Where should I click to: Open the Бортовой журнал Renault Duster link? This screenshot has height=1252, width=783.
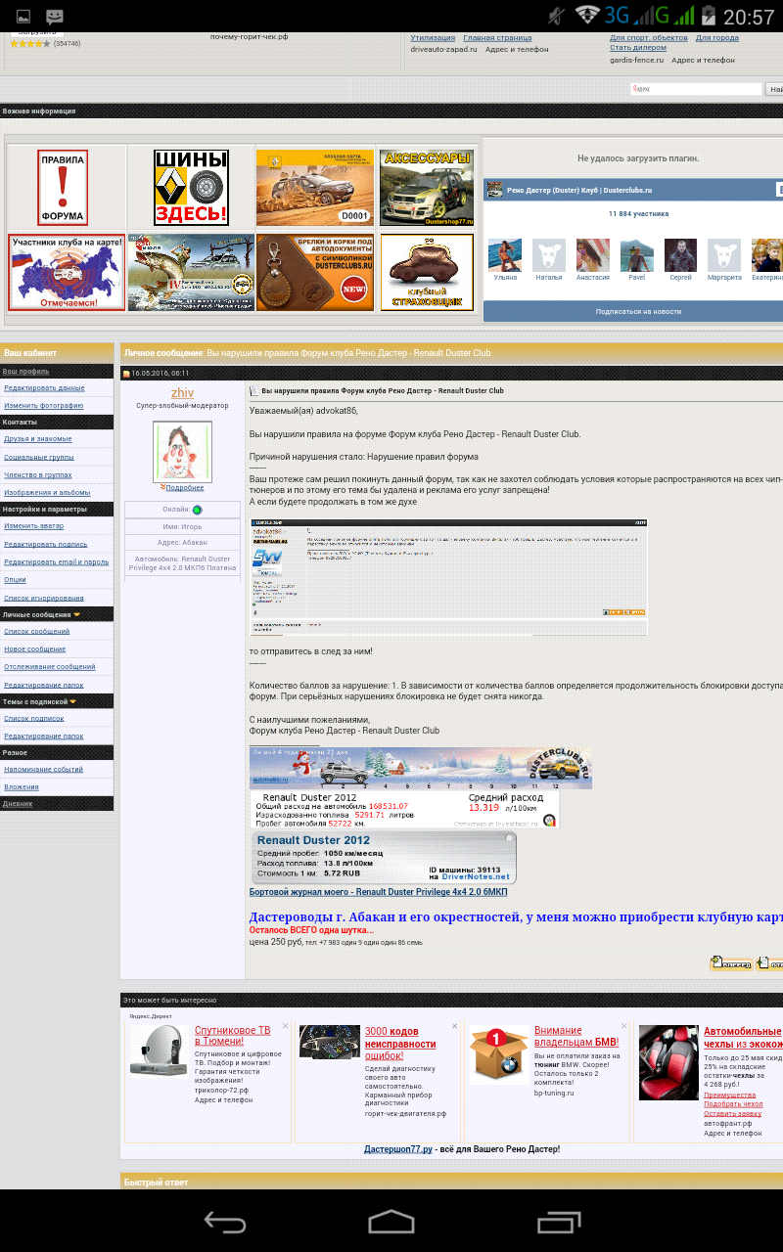(378, 892)
